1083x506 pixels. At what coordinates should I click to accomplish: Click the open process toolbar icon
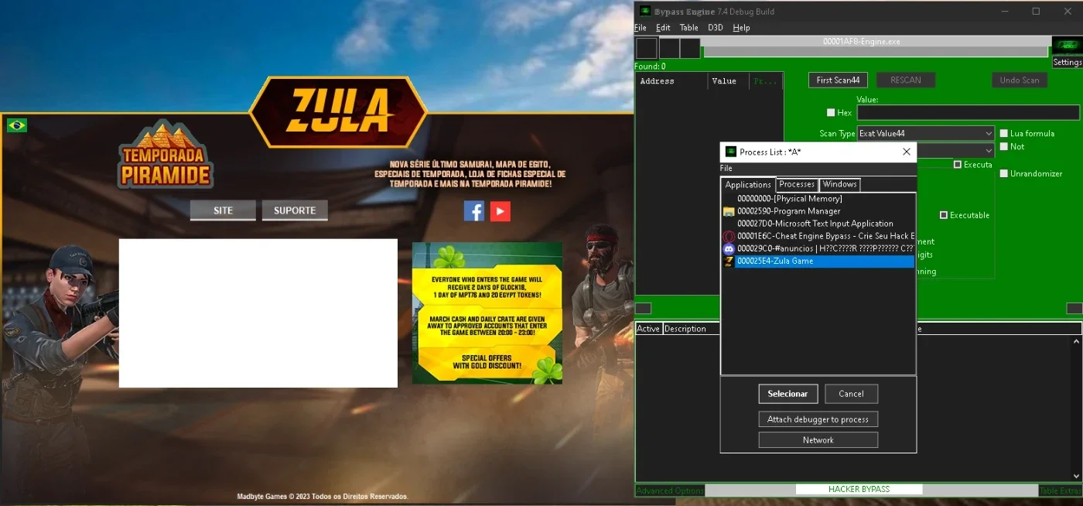646,48
